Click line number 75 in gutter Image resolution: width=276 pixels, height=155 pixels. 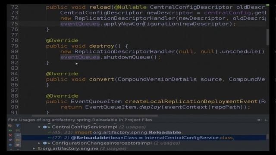[15, 24]
